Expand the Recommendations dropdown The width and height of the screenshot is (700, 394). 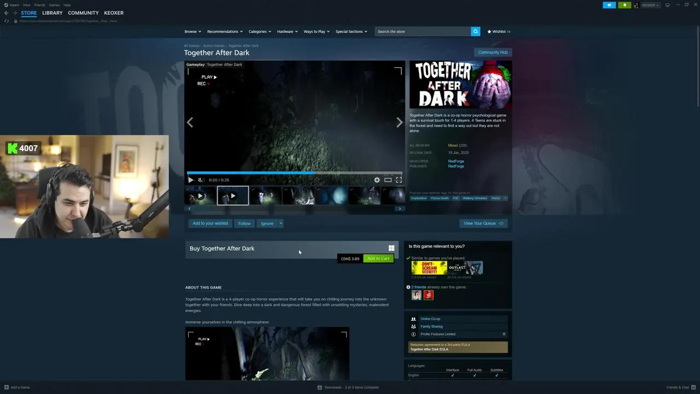coord(225,31)
